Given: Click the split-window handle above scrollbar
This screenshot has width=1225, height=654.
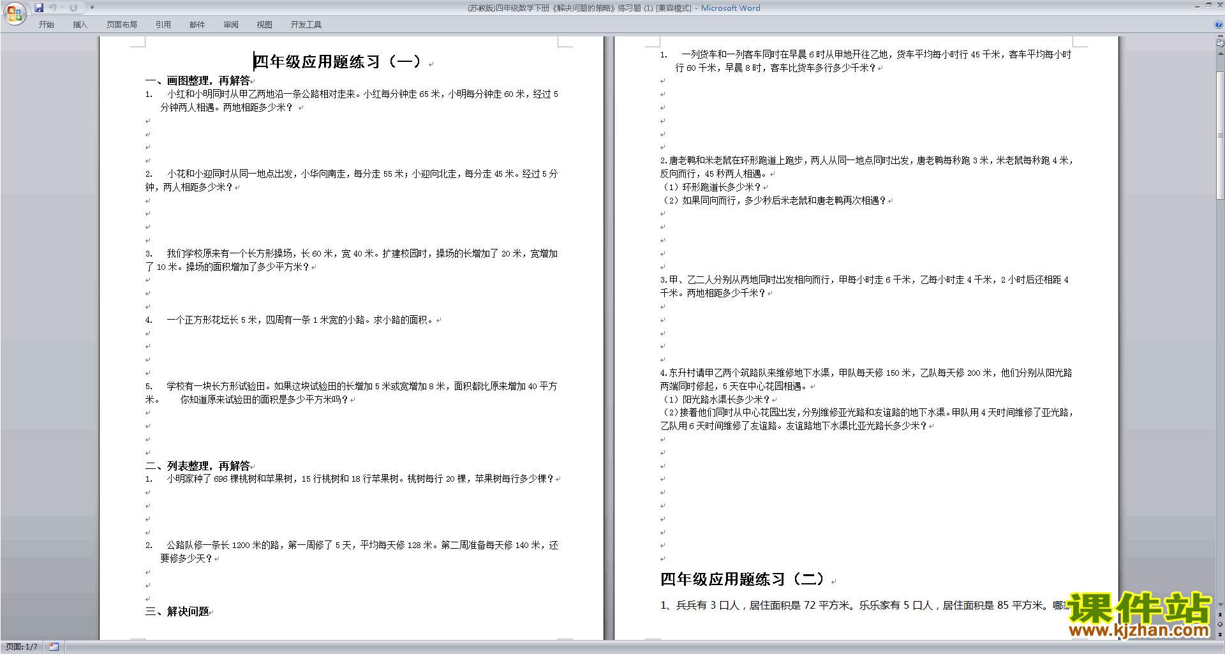Looking at the screenshot, I should coord(1220,36).
